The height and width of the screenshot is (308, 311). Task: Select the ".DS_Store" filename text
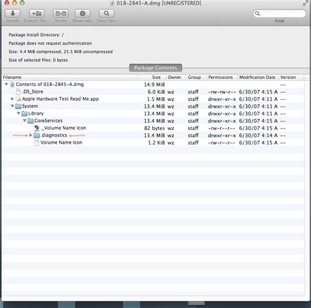click(33, 91)
